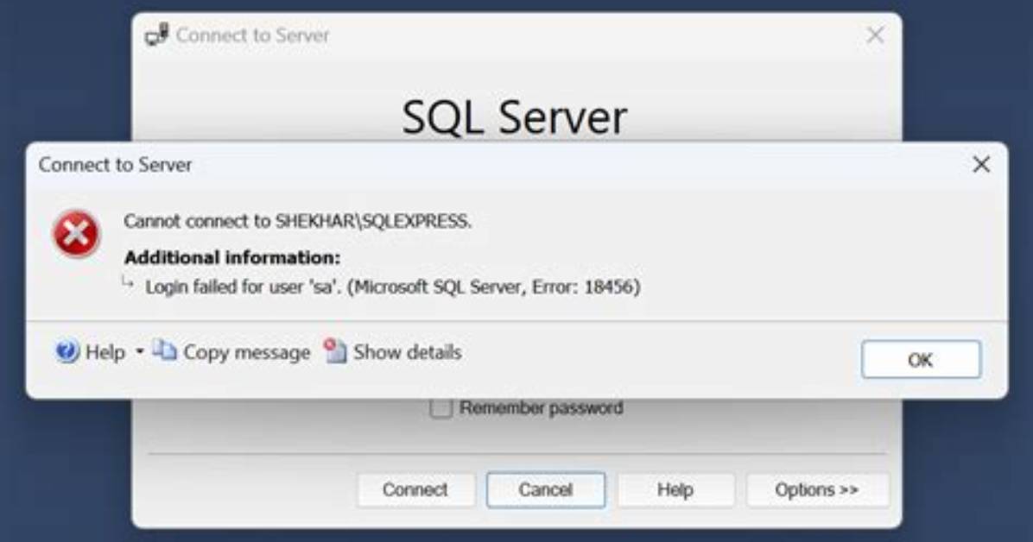Close the background Connect to Server window
Viewport: 1033px width, 542px height.
[875, 35]
